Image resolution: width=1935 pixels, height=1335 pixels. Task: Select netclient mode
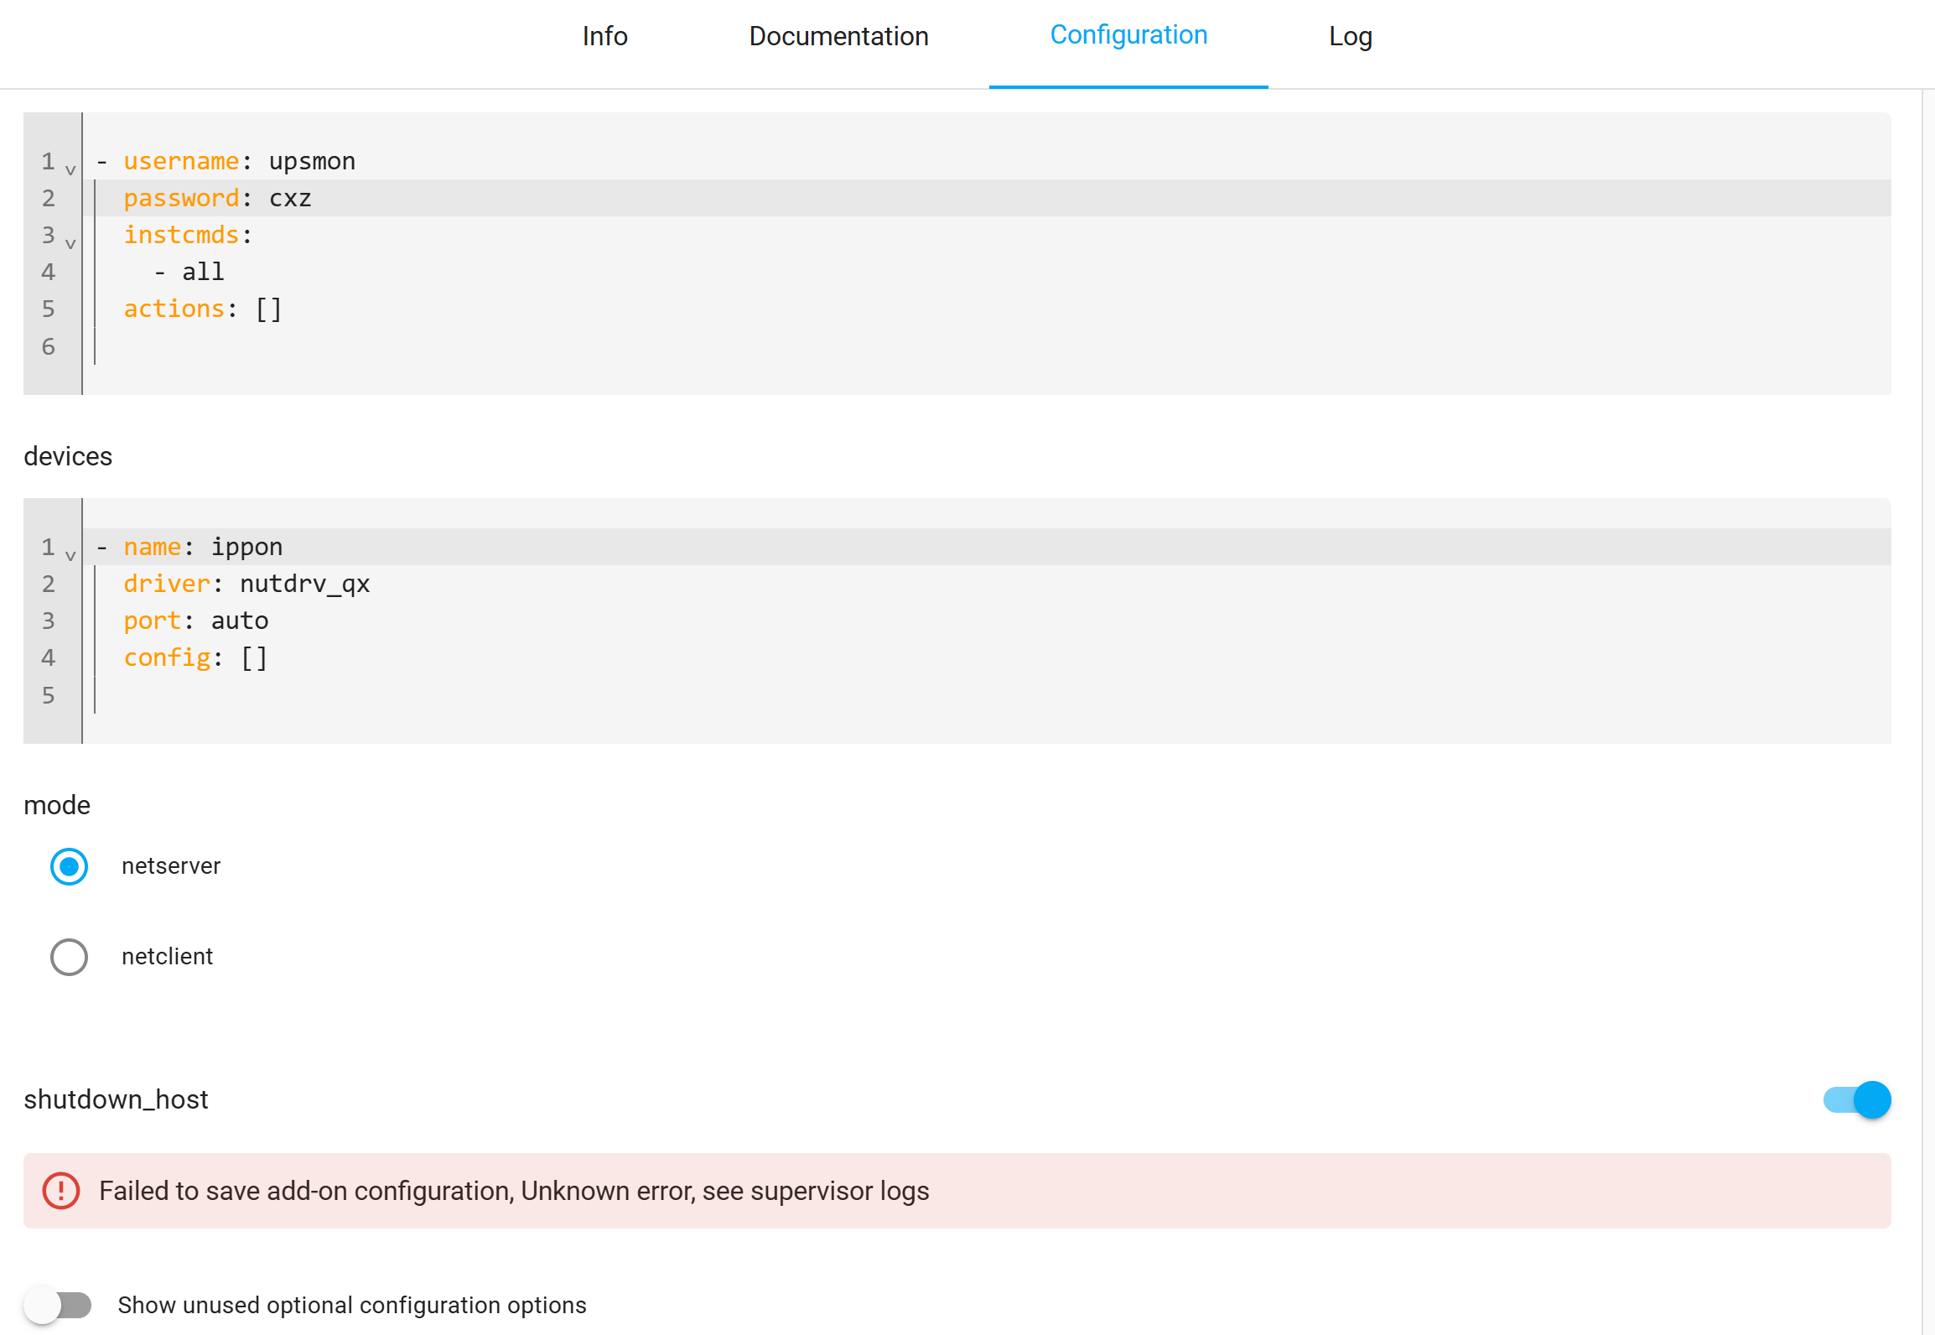69,957
